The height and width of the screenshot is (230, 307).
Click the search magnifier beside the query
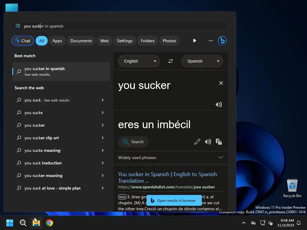click(x=18, y=26)
